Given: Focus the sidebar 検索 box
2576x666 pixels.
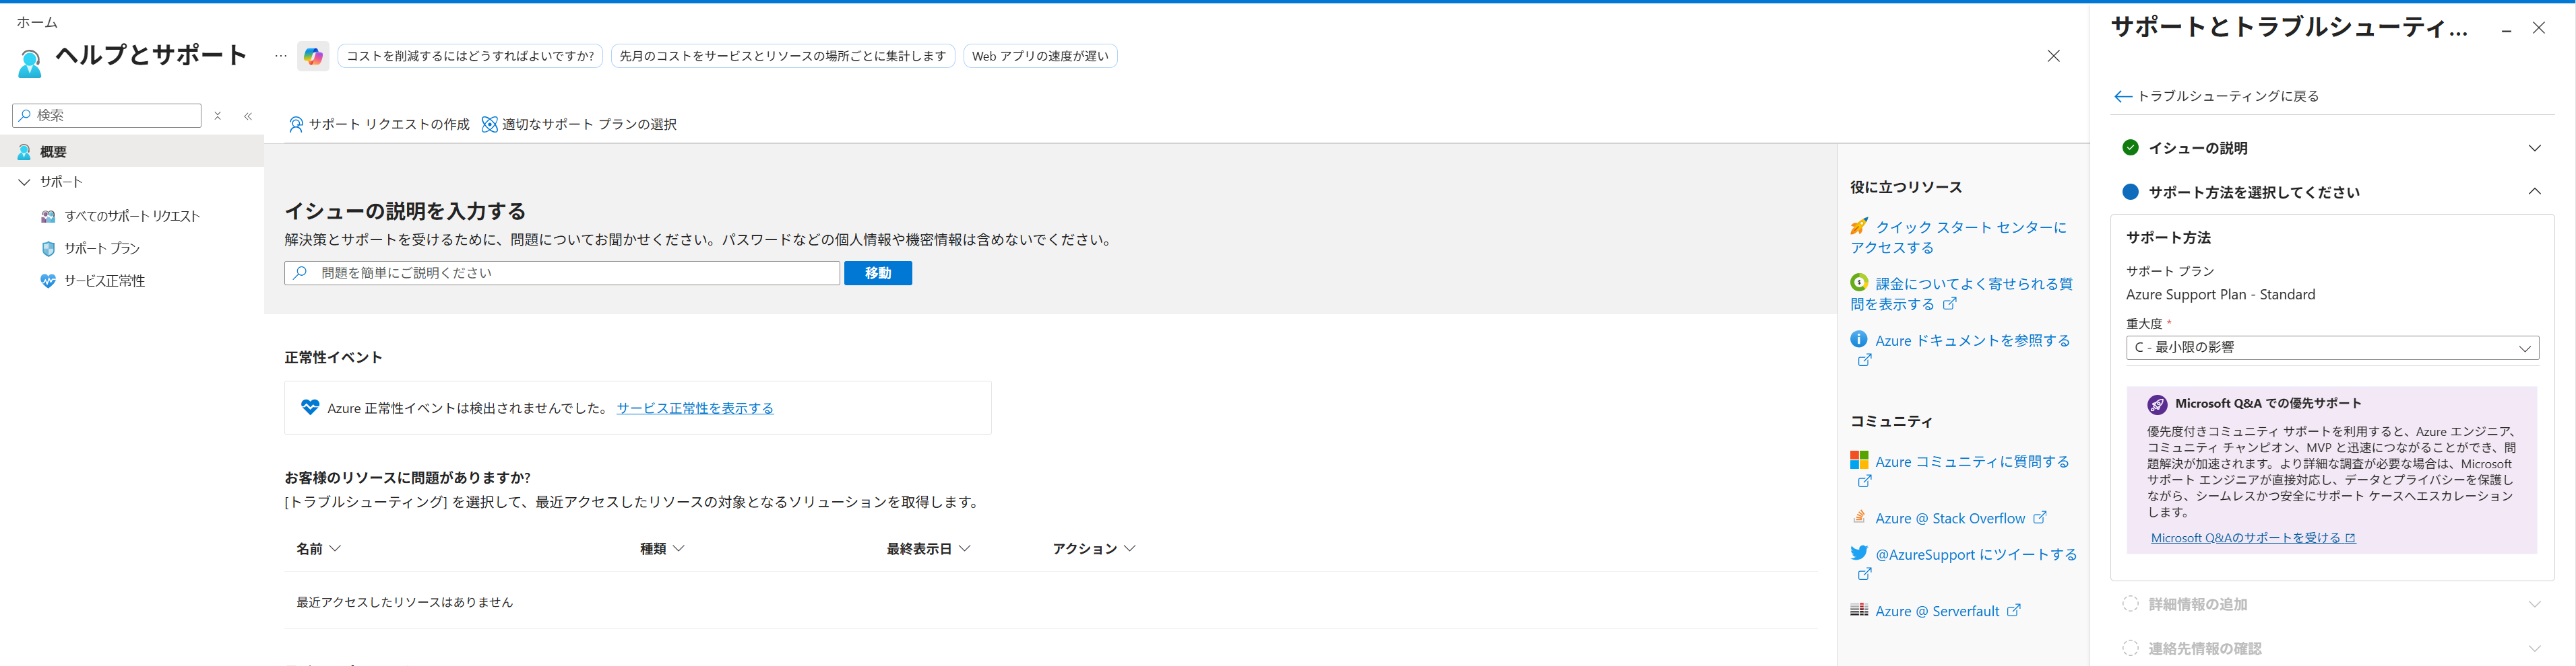Looking at the screenshot, I should point(107,116).
